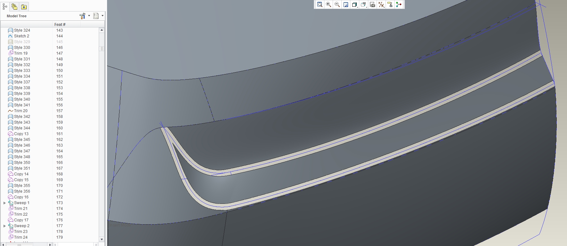Click the Refit view icon
Screen dimensions: 567x246
point(320,4)
